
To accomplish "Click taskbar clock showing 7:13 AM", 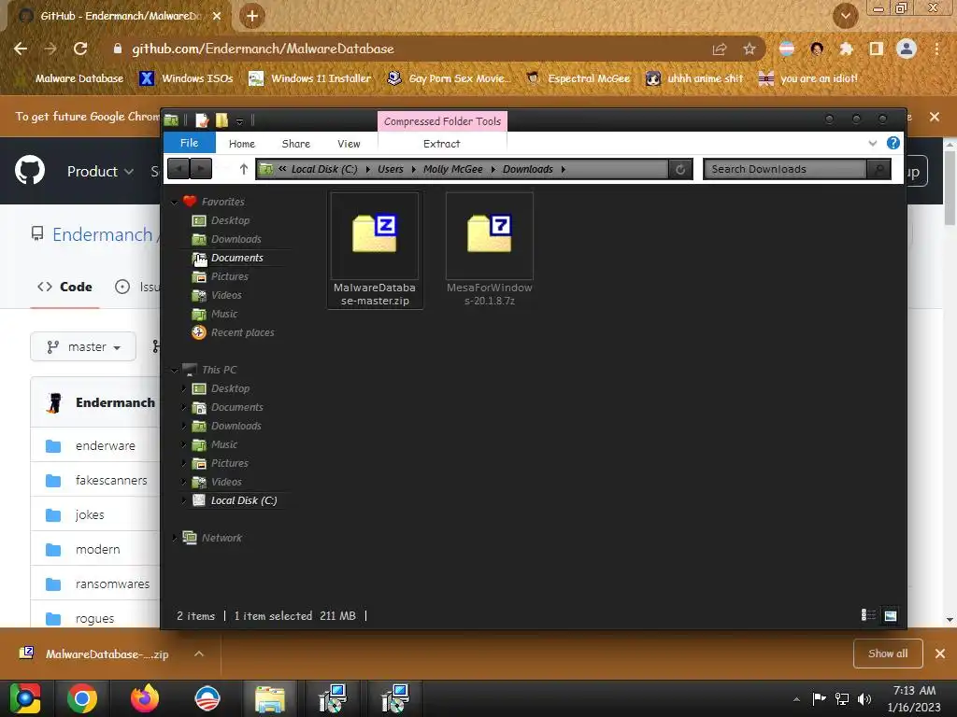I will point(914,698).
